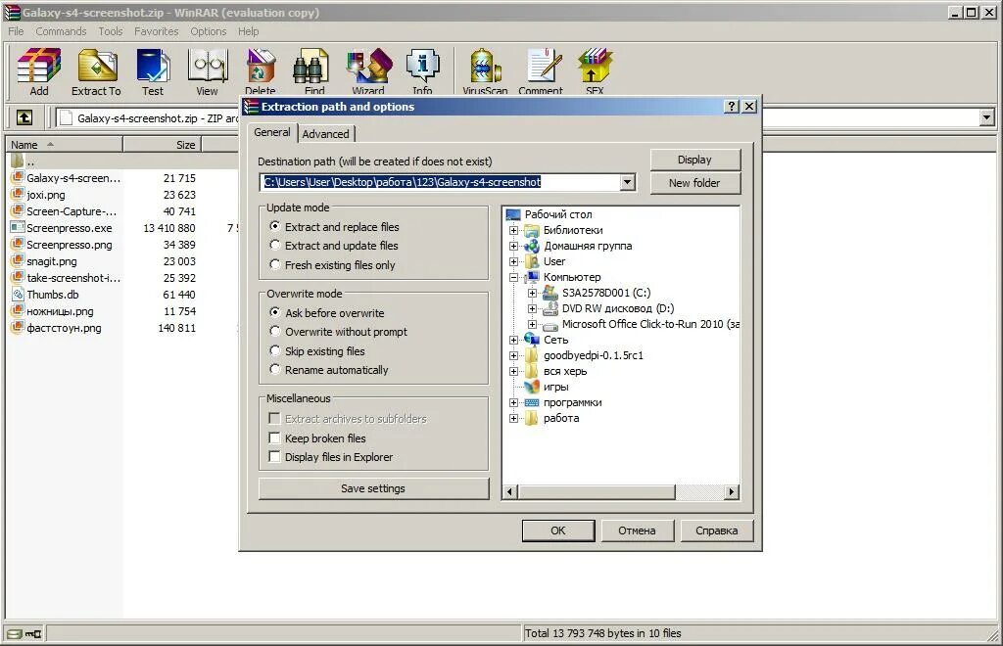Click the Comment toolbar icon
This screenshot has width=1003, height=646.
pos(543,66)
